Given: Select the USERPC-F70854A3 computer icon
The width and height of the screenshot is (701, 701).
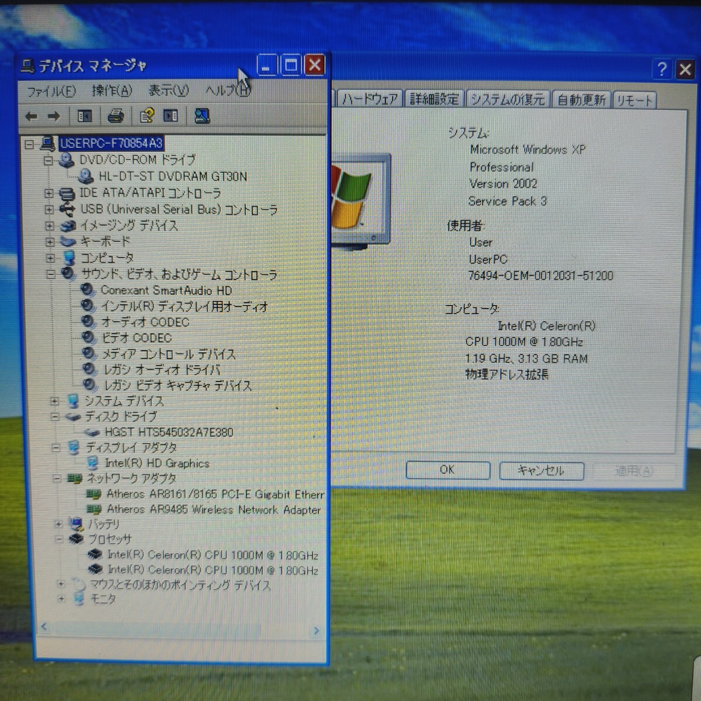Looking at the screenshot, I should tap(48, 143).
